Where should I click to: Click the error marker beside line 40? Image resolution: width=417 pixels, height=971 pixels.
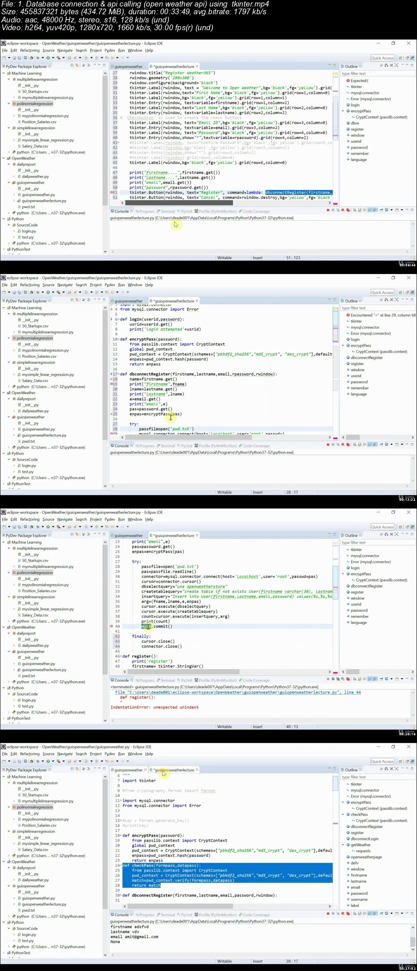[x=112, y=626]
